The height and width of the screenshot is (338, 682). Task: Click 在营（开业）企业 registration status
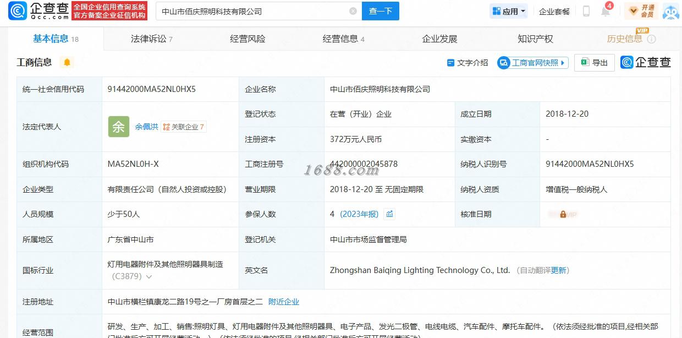coord(361,114)
